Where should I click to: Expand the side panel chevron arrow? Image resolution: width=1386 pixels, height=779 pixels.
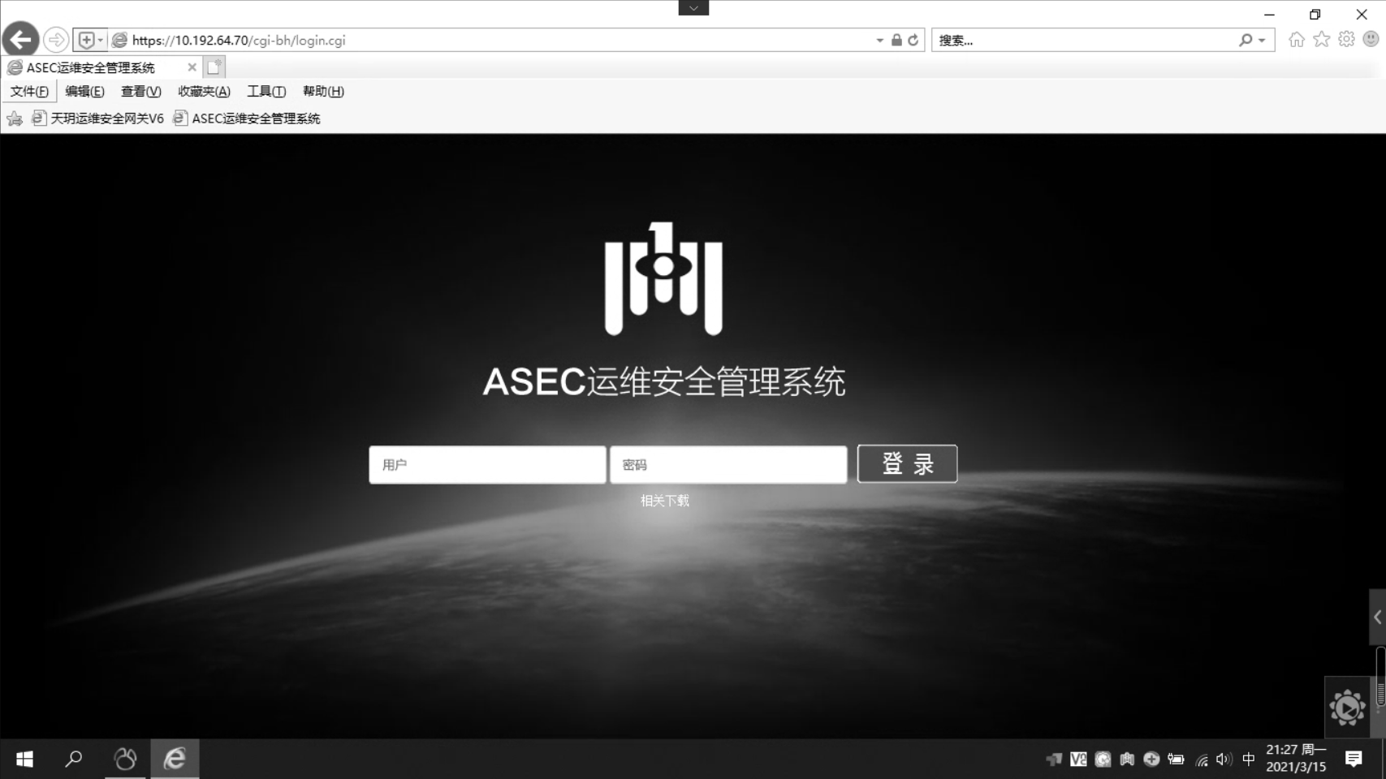click(1377, 618)
